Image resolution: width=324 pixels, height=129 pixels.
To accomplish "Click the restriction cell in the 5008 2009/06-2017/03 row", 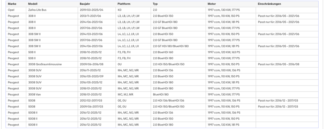I will [287, 106].
